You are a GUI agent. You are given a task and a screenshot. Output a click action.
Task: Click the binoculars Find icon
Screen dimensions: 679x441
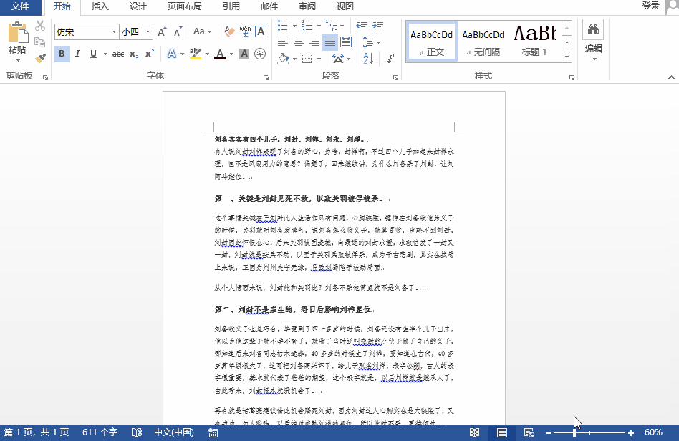coord(593,29)
